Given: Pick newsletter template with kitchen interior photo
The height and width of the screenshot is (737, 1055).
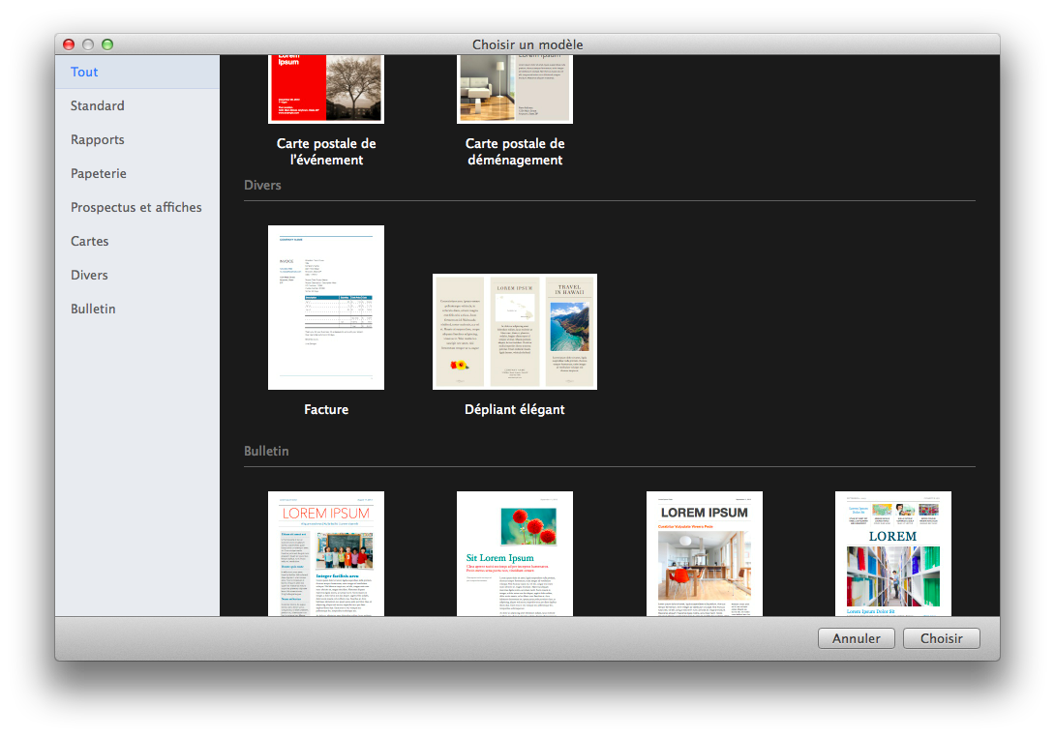Looking at the screenshot, I should coord(704,553).
